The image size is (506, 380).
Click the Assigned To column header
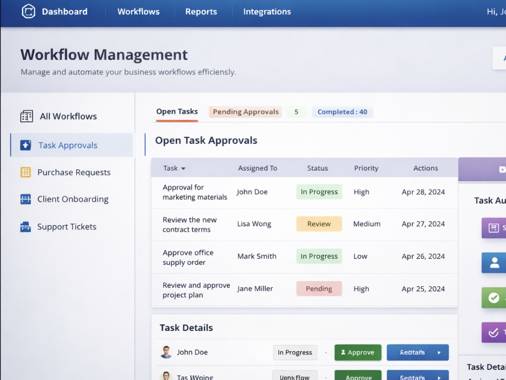pos(258,168)
